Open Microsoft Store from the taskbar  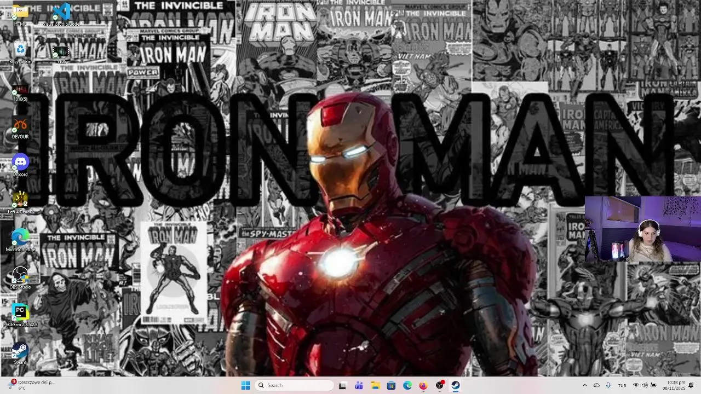[391, 385]
